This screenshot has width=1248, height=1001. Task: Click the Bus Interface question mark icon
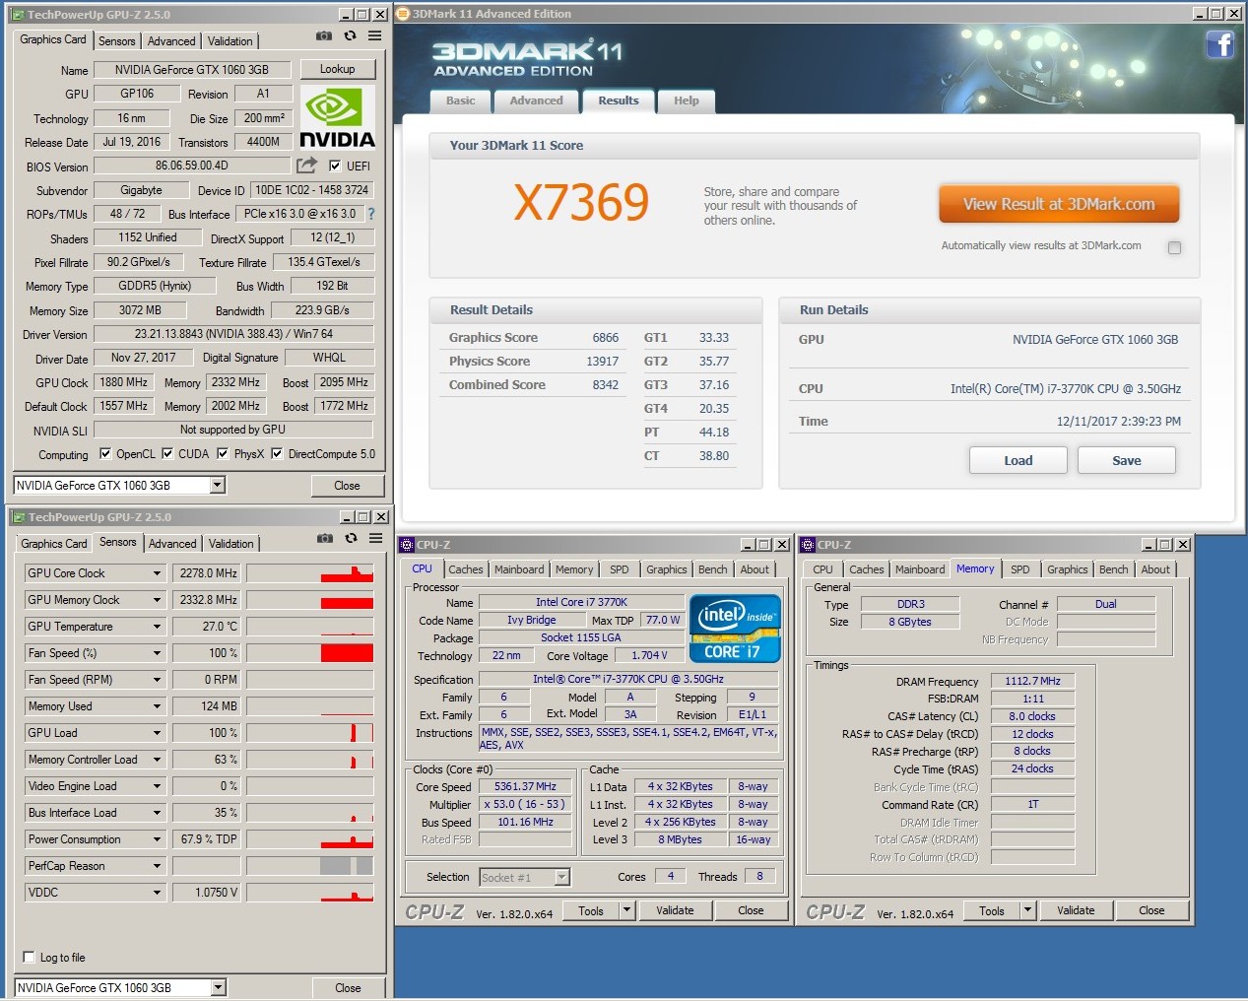point(370,214)
